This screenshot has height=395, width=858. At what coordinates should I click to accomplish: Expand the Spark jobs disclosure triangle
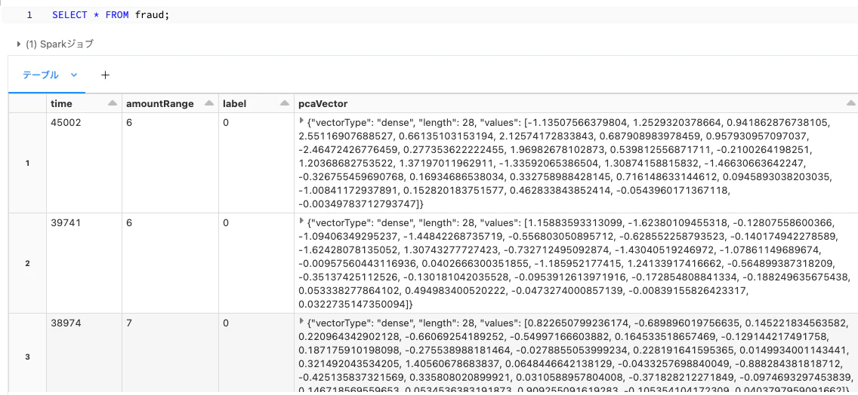coord(19,44)
